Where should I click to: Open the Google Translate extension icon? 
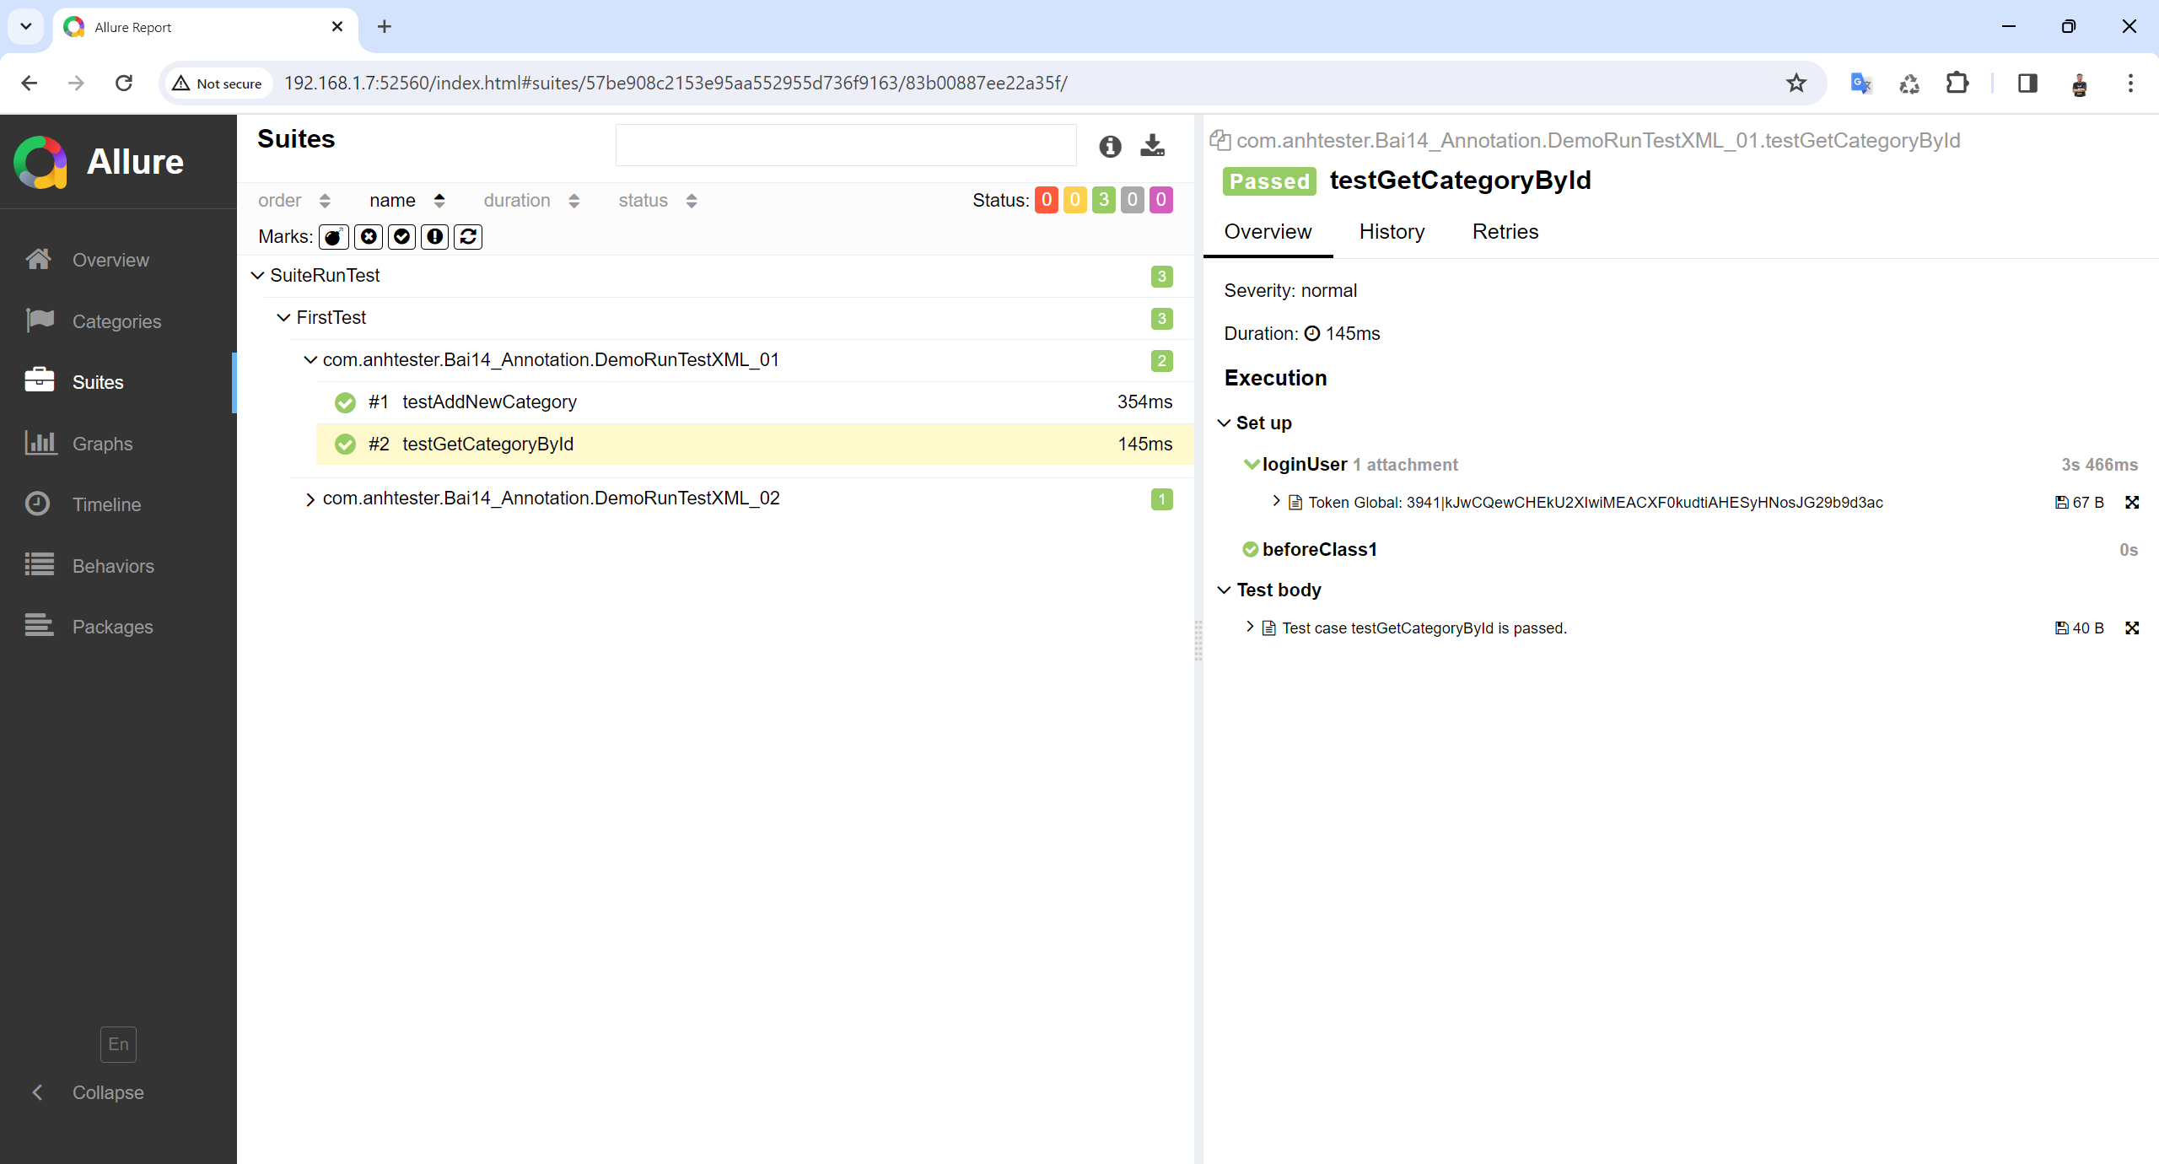[1860, 83]
